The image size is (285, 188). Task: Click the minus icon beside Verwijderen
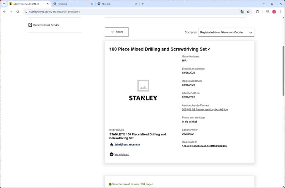(x=112, y=154)
